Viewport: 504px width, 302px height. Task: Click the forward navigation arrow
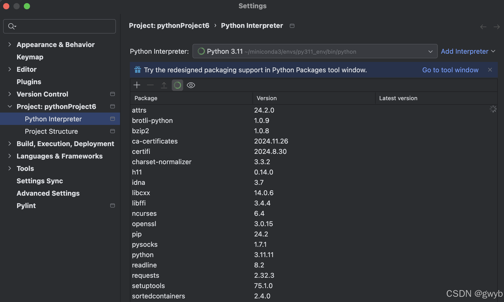coord(496,27)
